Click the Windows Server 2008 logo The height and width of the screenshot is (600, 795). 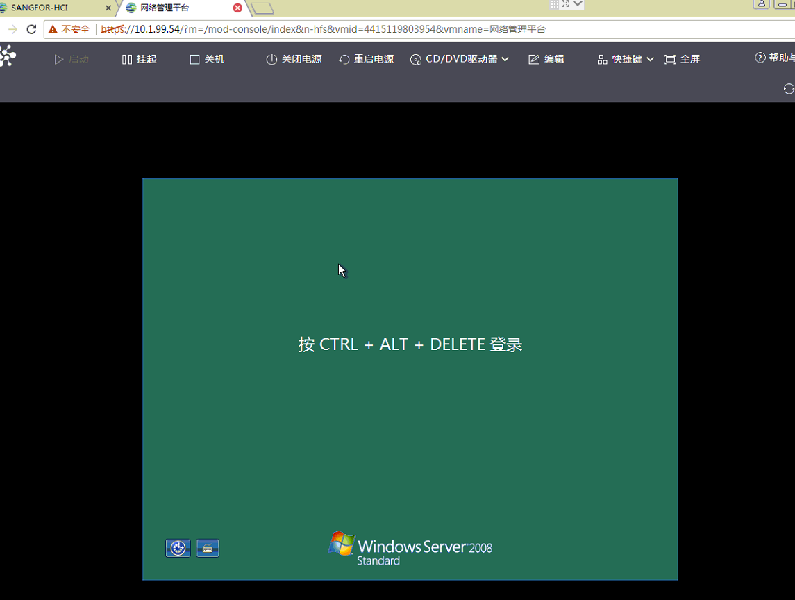coord(410,549)
